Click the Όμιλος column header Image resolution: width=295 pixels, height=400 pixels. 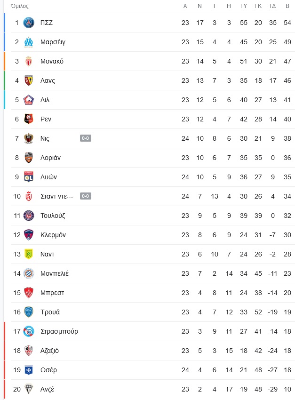[x=20, y=6]
